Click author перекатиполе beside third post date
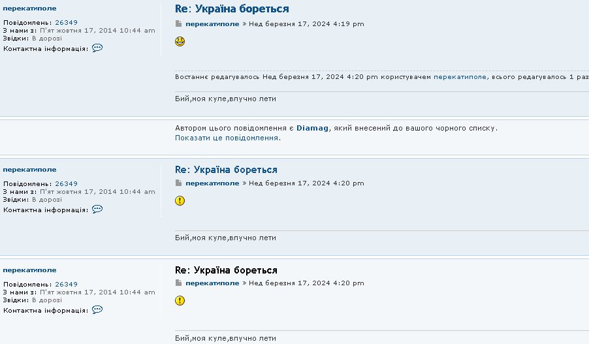Viewport: 589px width, 344px height. (x=212, y=283)
